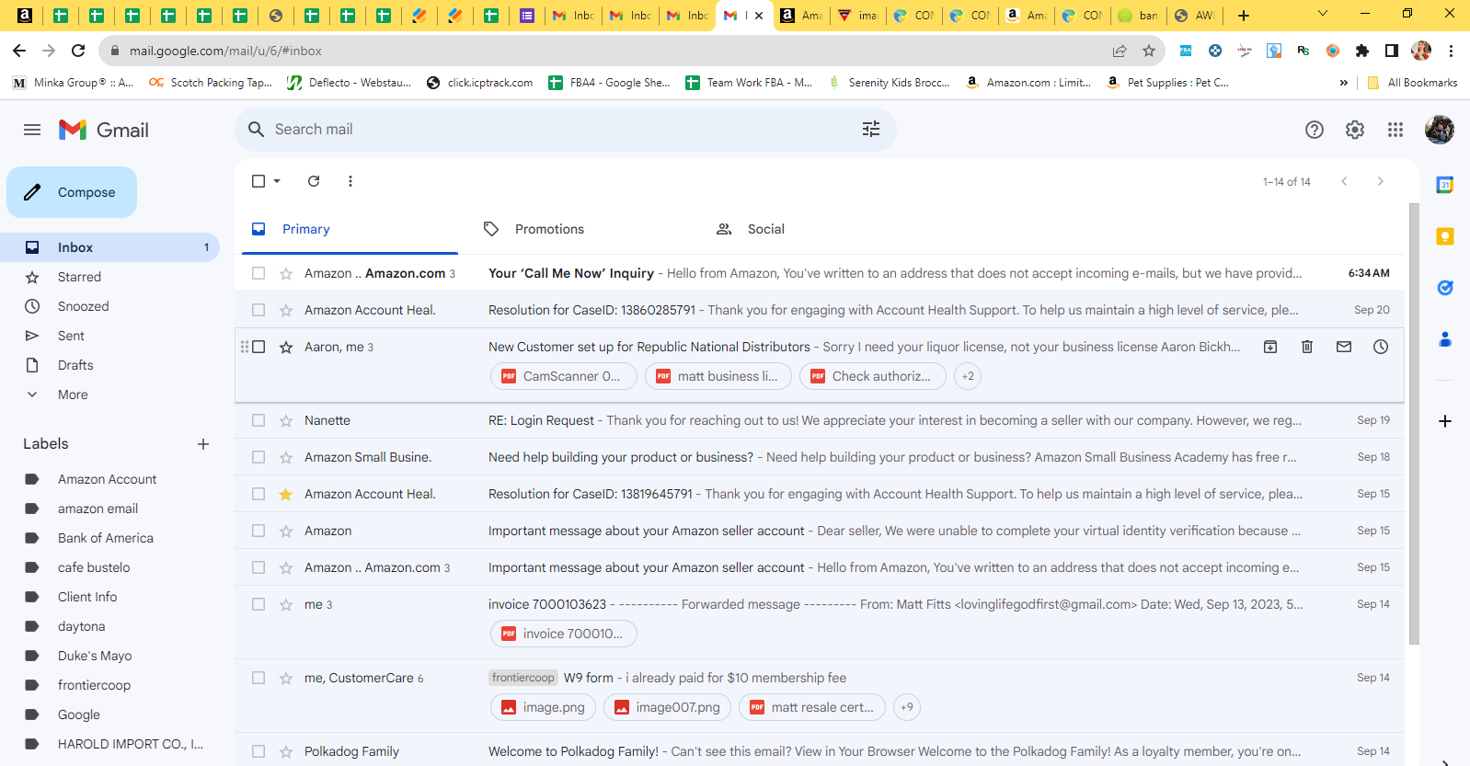Open the Google account profile picture
1470x766 pixels.
1440,130
